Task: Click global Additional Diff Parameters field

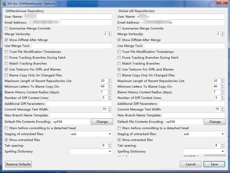Action: (192, 104)
